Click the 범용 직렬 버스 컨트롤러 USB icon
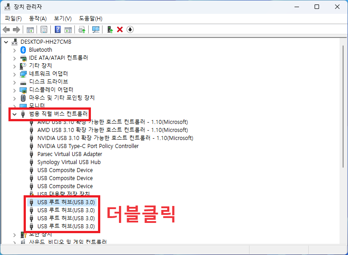This screenshot has height=255, width=348. (23, 114)
